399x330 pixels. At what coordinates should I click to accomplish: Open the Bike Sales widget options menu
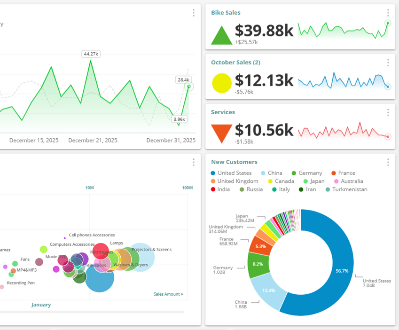point(388,13)
